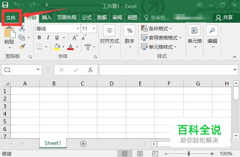Click the Save icon in title bar

pos(5,5)
